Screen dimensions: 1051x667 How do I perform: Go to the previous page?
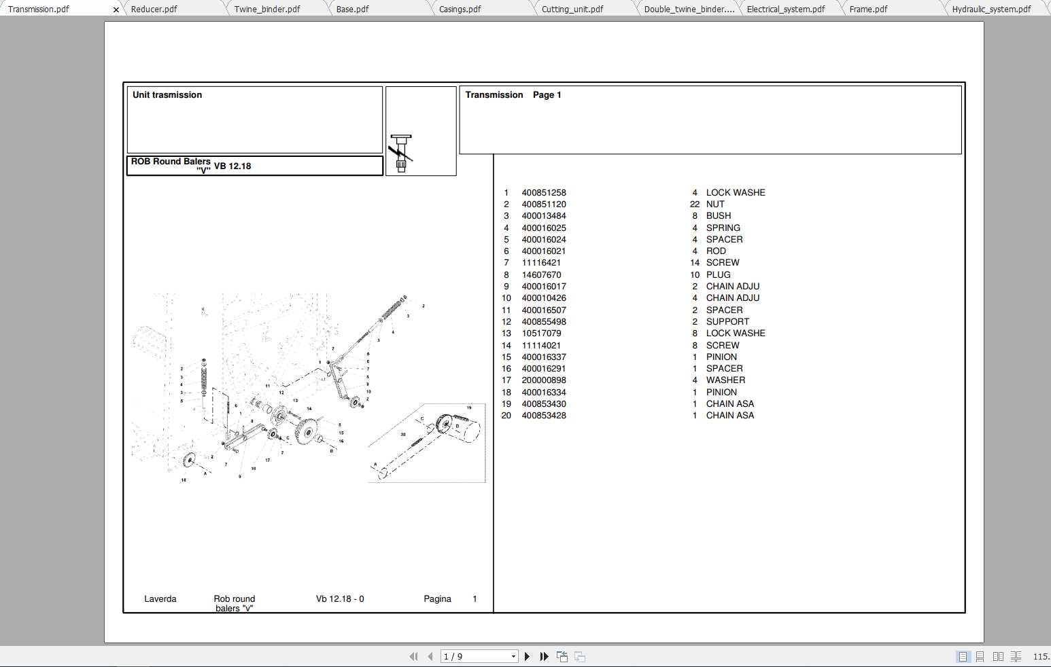[x=430, y=656]
